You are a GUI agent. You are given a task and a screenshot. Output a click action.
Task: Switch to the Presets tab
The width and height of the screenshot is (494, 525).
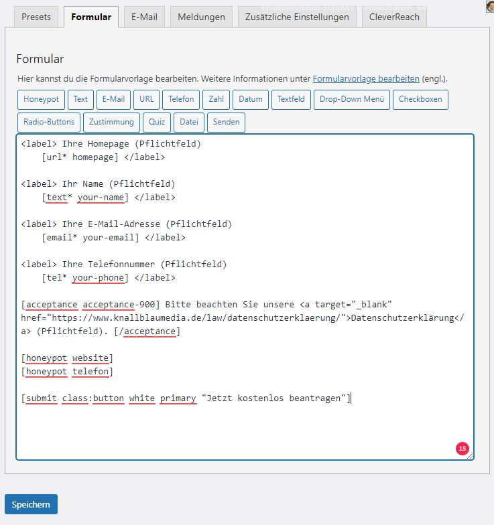coord(36,17)
